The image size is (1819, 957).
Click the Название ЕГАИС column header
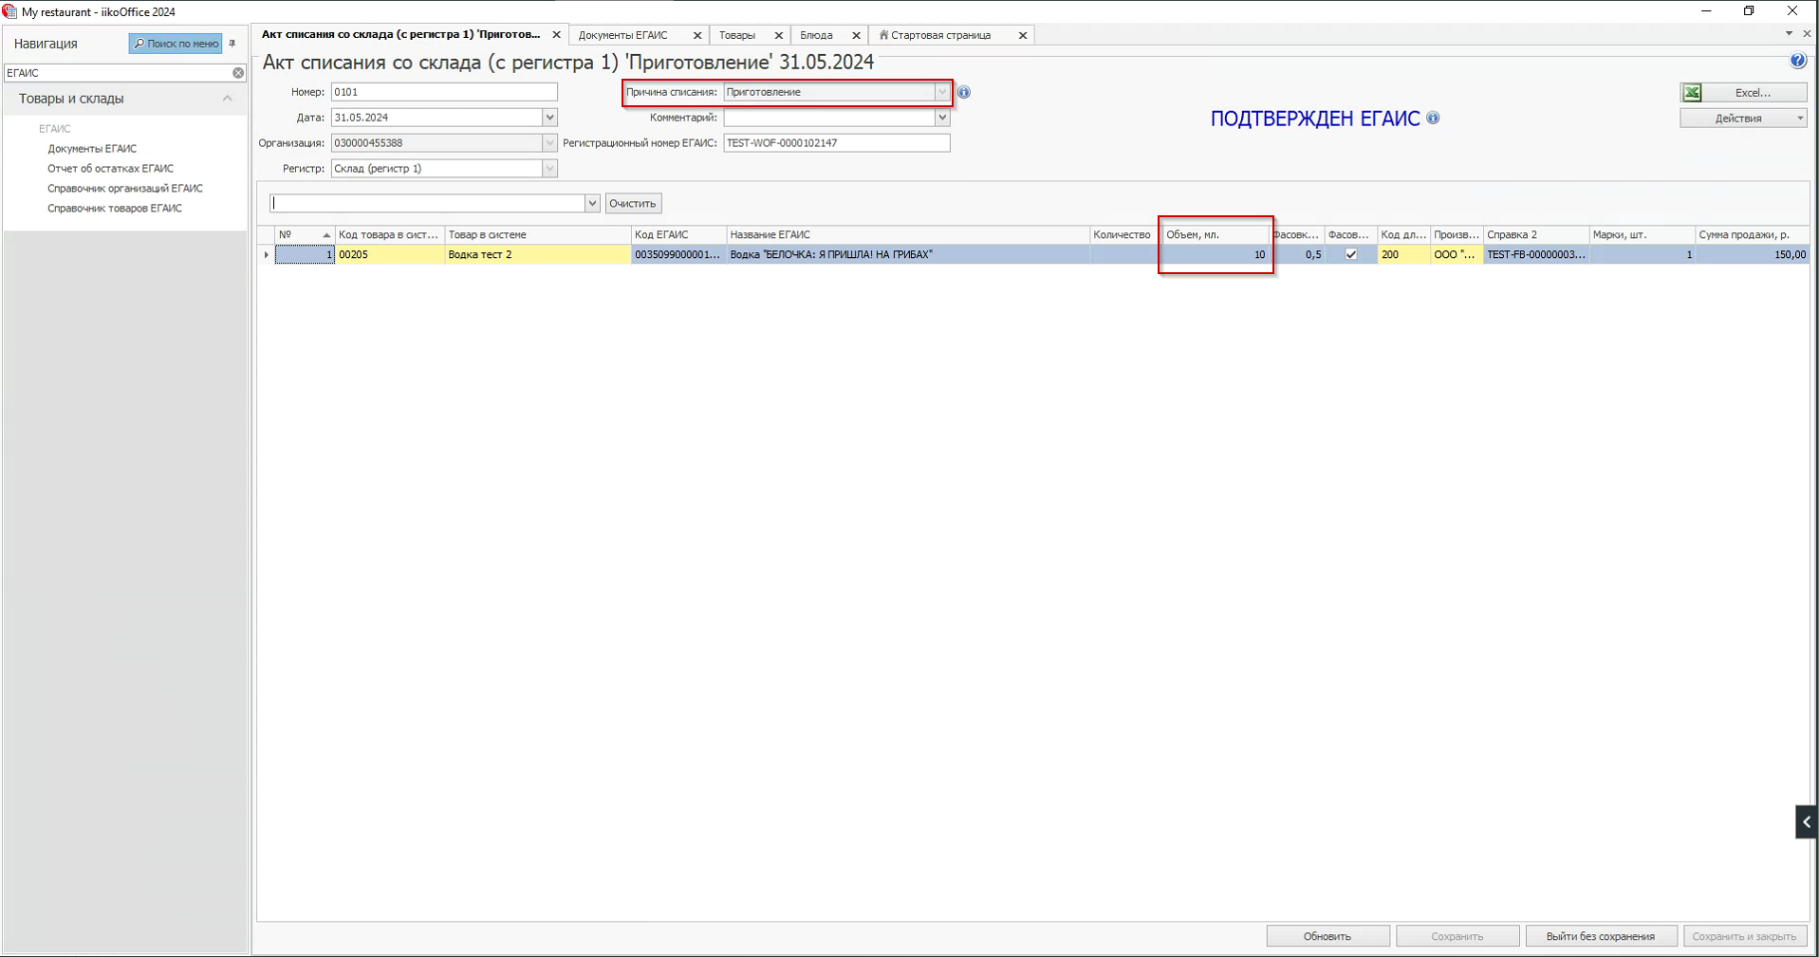coord(908,234)
